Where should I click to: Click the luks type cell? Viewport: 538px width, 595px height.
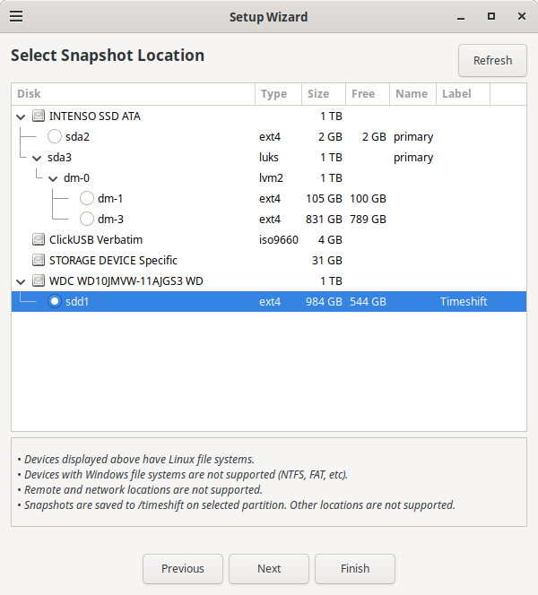coord(269,157)
